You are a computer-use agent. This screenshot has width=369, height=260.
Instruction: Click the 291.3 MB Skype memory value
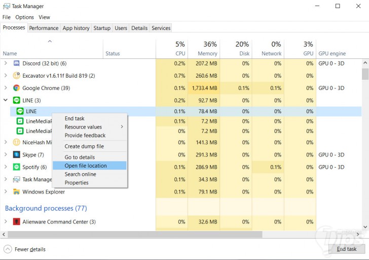point(206,155)
